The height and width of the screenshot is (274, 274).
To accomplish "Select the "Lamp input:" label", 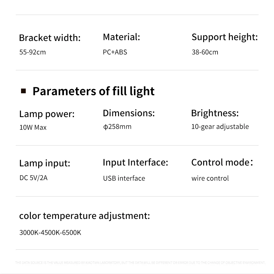I will (x=45, y=163).
